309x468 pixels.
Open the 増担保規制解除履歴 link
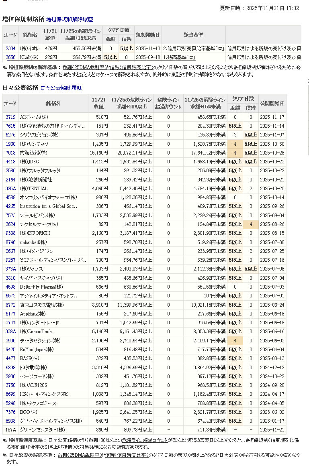[x=70, y=19]
